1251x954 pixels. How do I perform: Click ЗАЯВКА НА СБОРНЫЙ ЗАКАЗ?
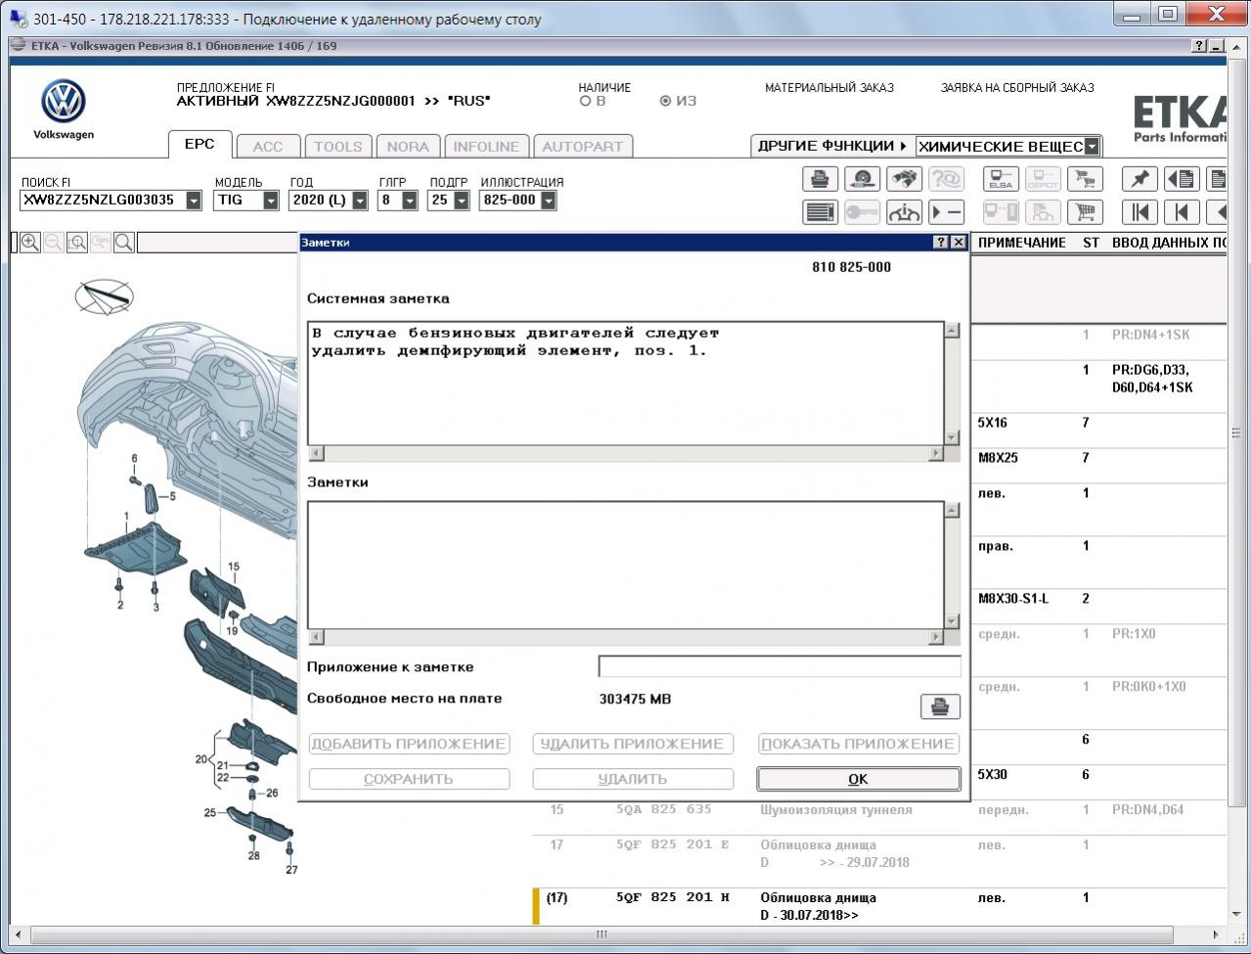pyautogui.click(x=1017, y=88)
